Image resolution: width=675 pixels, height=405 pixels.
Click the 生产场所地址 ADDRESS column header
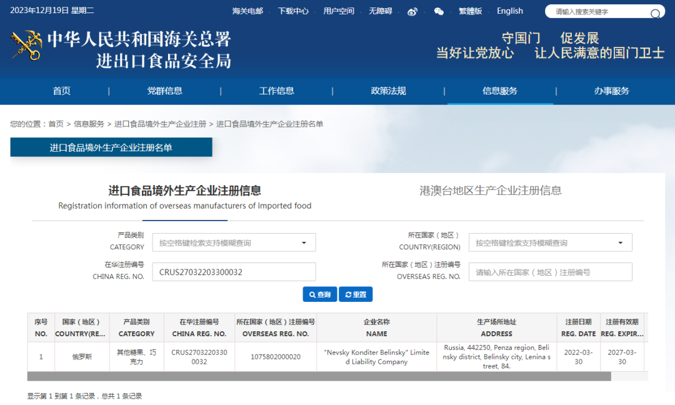point(497,327)
